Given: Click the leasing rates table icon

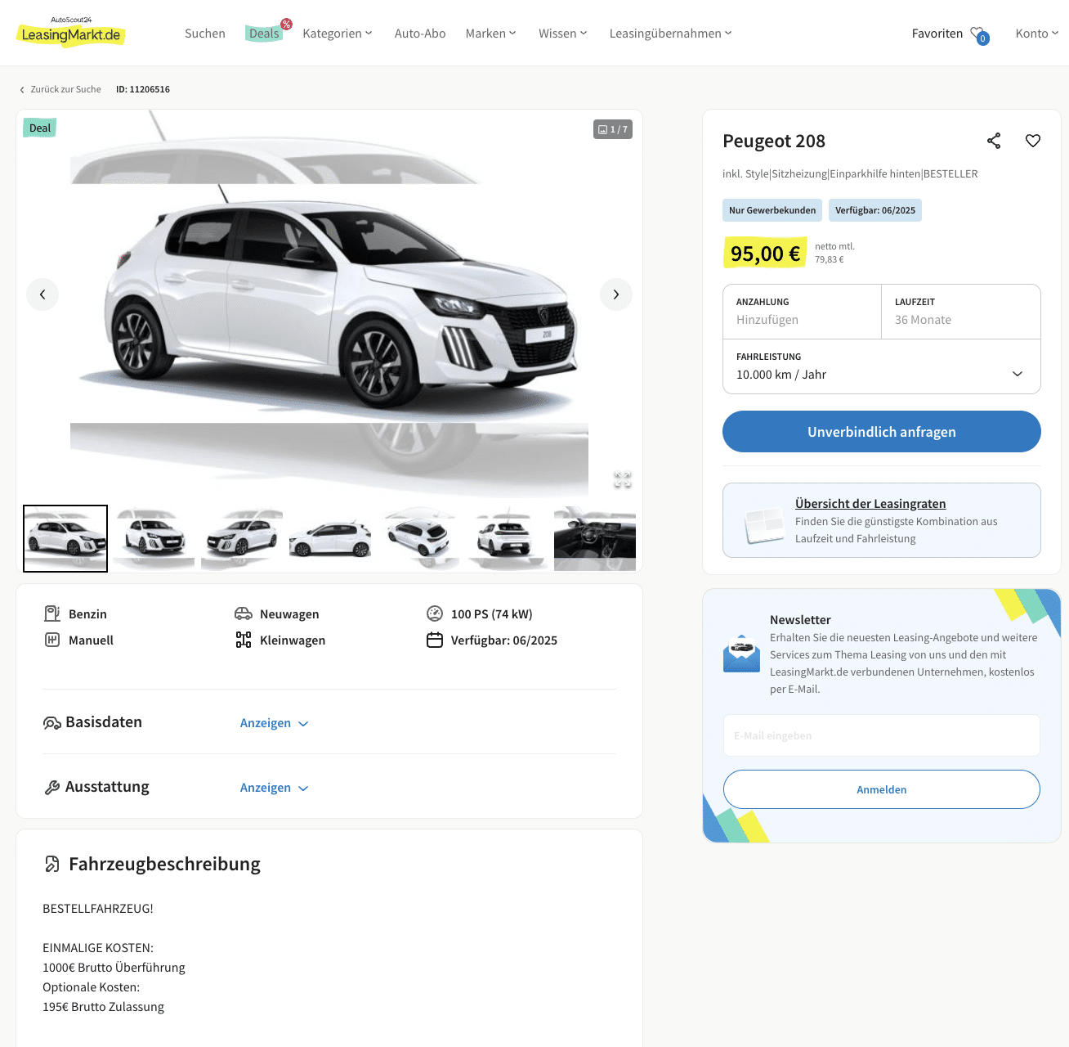Looking at the screenshot, I should click(765, 524).
